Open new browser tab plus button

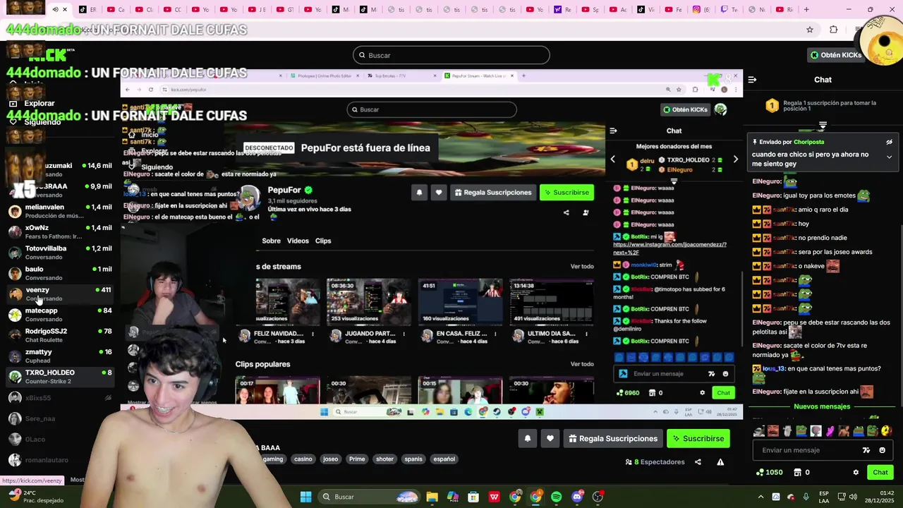point(806,9)
